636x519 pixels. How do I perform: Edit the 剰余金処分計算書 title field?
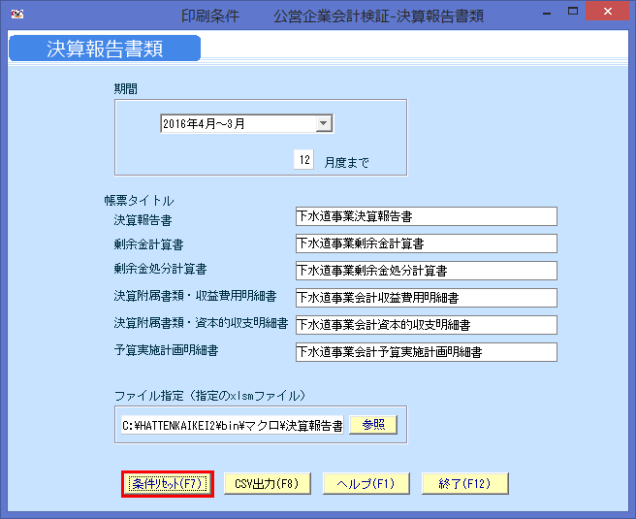(x=427, y=271)
